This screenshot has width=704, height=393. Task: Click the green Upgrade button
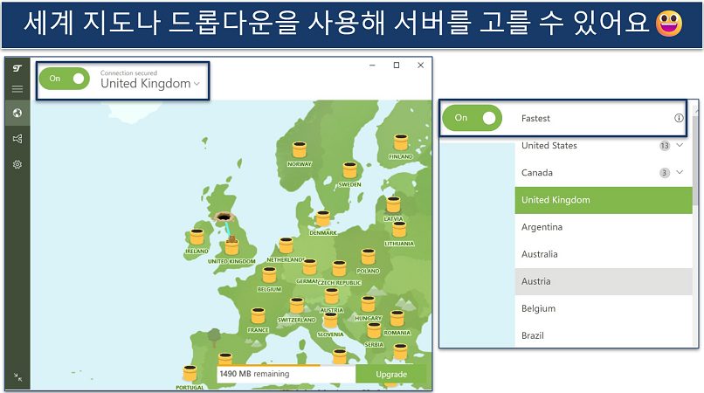pos(391,374)
